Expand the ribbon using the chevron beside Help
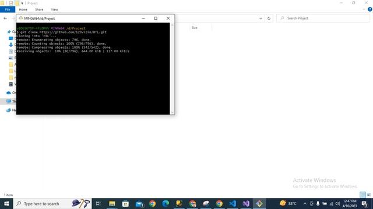The image size is (373, 209). [x=364, y=9]
